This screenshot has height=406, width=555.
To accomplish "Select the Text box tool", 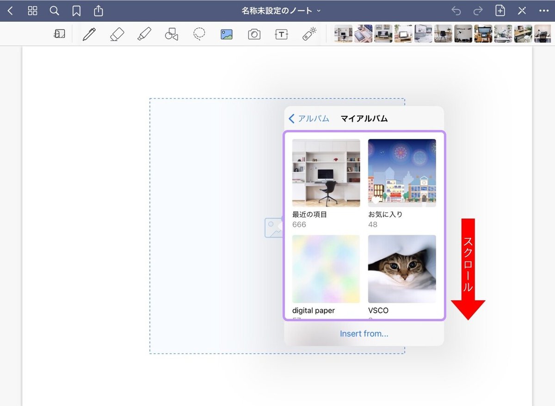I will [281, 34].
